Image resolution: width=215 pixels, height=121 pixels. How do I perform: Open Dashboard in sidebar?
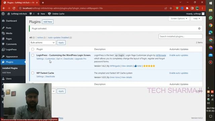tap(11, 21)
